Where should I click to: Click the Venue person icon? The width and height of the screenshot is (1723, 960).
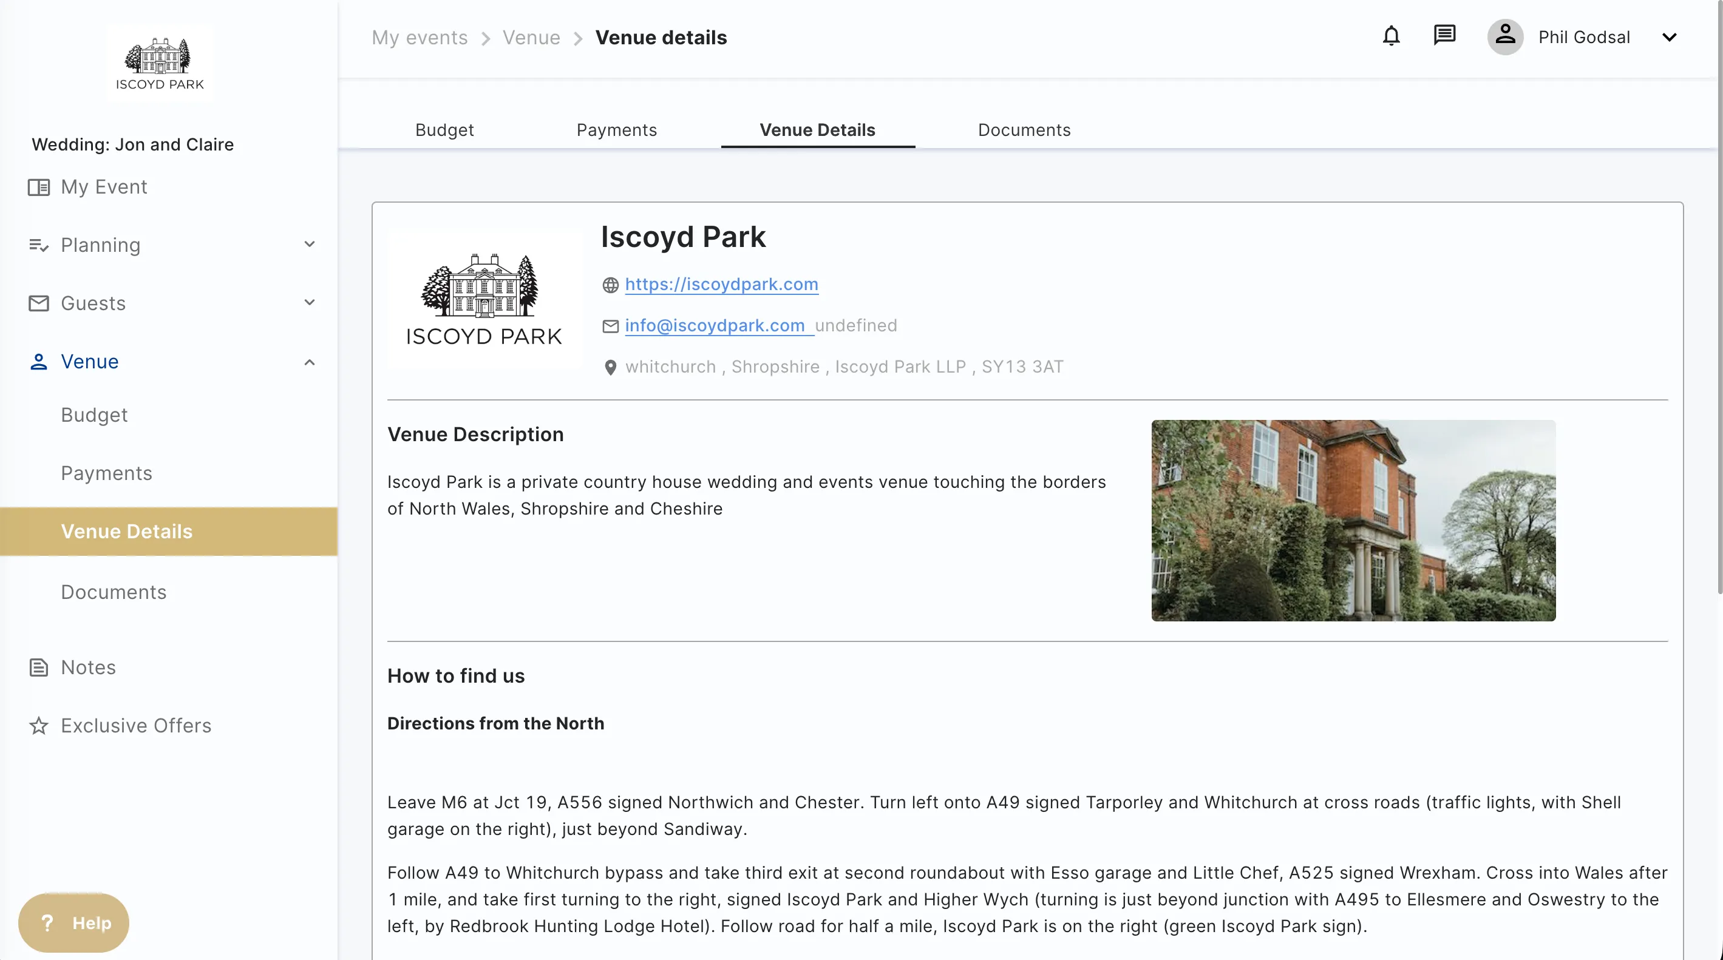pyautogui.click(x=39, y=362)
